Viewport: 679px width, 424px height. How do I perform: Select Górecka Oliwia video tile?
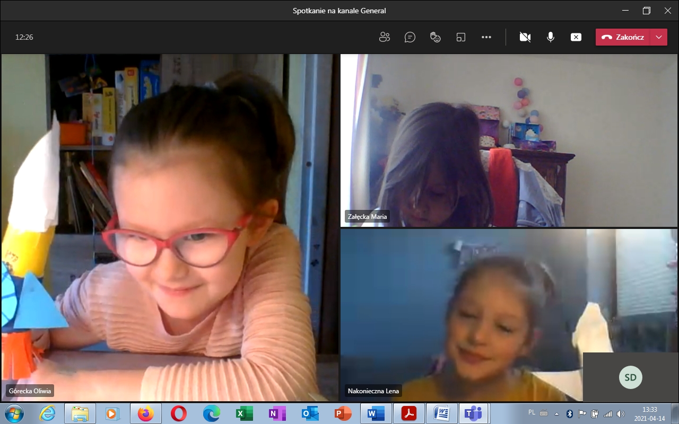(169, 227)
